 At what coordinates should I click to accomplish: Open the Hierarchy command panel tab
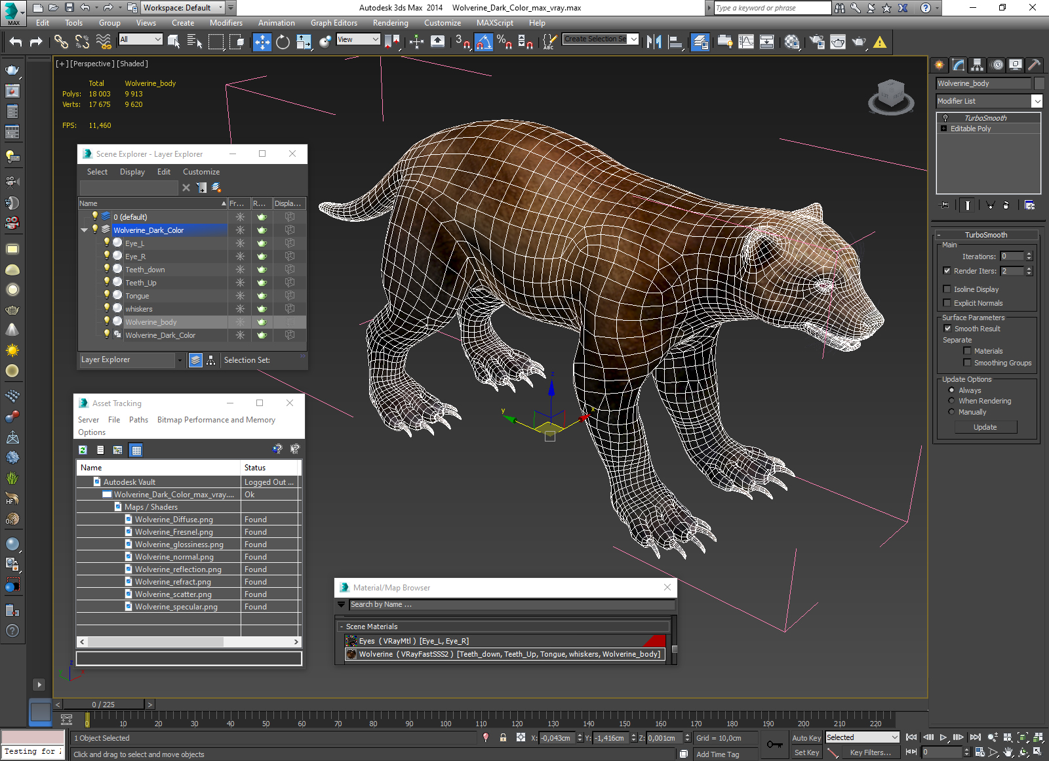[977, 64]
